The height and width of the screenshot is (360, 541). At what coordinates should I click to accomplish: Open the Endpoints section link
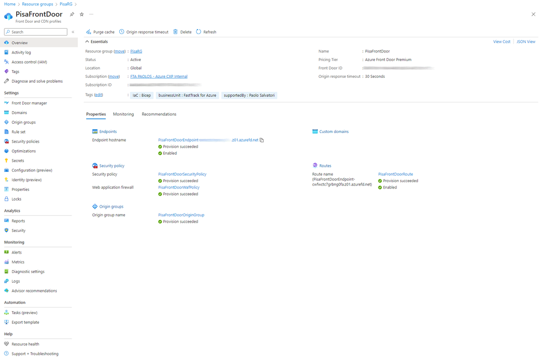click(x=108, y=131)
